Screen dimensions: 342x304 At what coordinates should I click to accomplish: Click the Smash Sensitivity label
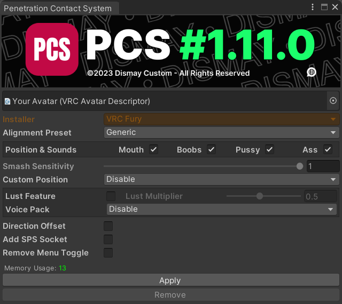(38, 166)
